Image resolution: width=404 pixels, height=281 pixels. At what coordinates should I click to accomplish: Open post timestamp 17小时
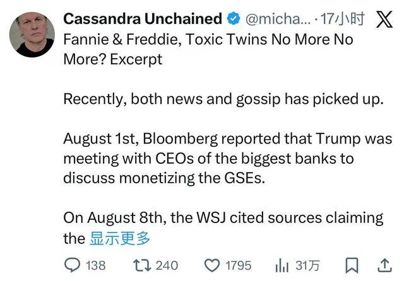pyautogui.click(x=343, y=20)
